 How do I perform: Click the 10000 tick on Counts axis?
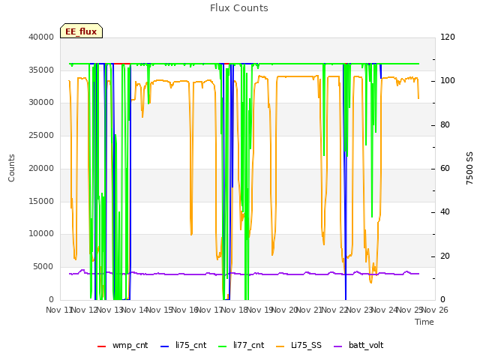click(x=41, y=234)
